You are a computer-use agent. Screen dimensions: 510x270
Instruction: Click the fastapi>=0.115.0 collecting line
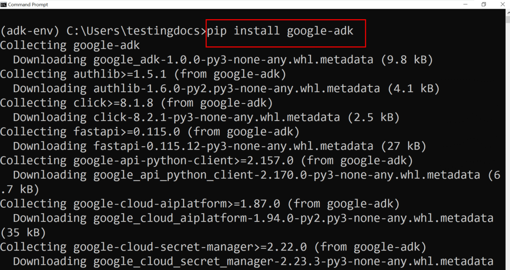pyautogui.click(x=149, y=131)
